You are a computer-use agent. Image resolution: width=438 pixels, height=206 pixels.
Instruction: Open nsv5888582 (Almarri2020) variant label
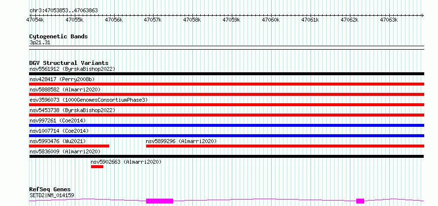[65, 89]
